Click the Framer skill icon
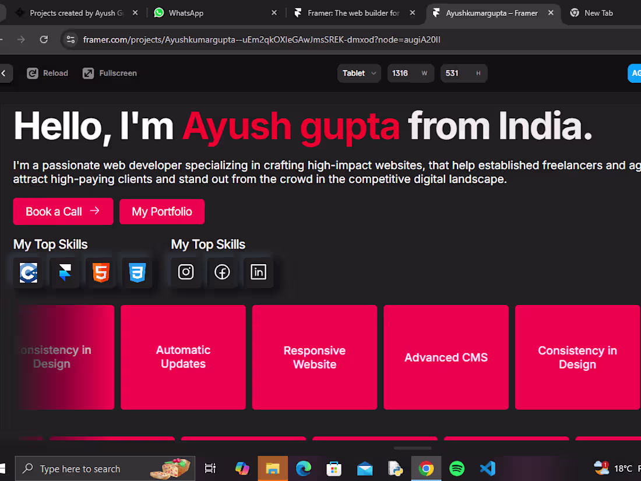Viewport: 641px width, 481px height. (x=65, y=272)
